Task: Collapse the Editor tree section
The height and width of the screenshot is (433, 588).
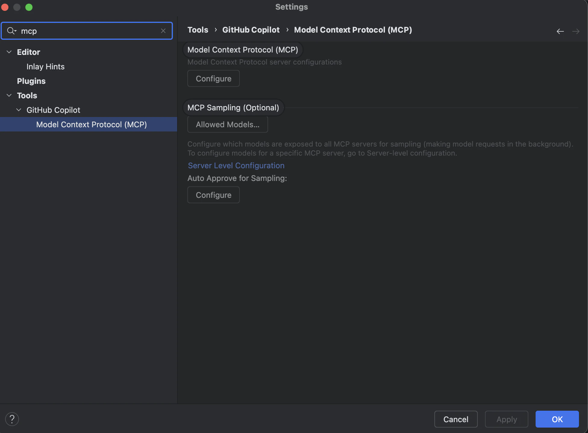Action: click(x=9, y=52)
